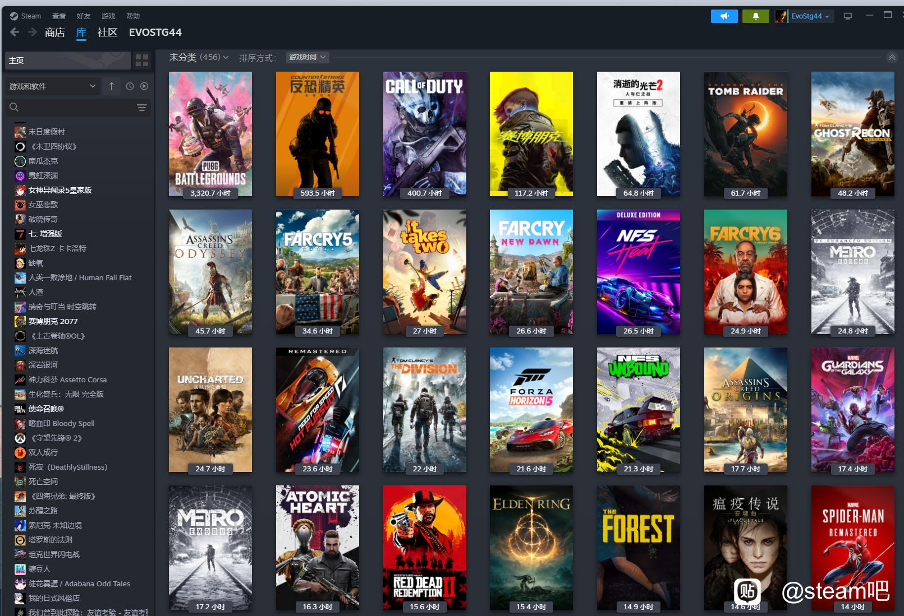This screenshot has height=616, width=904.
Task: Click the forward navigation arrow
Action: click(33, 33)
